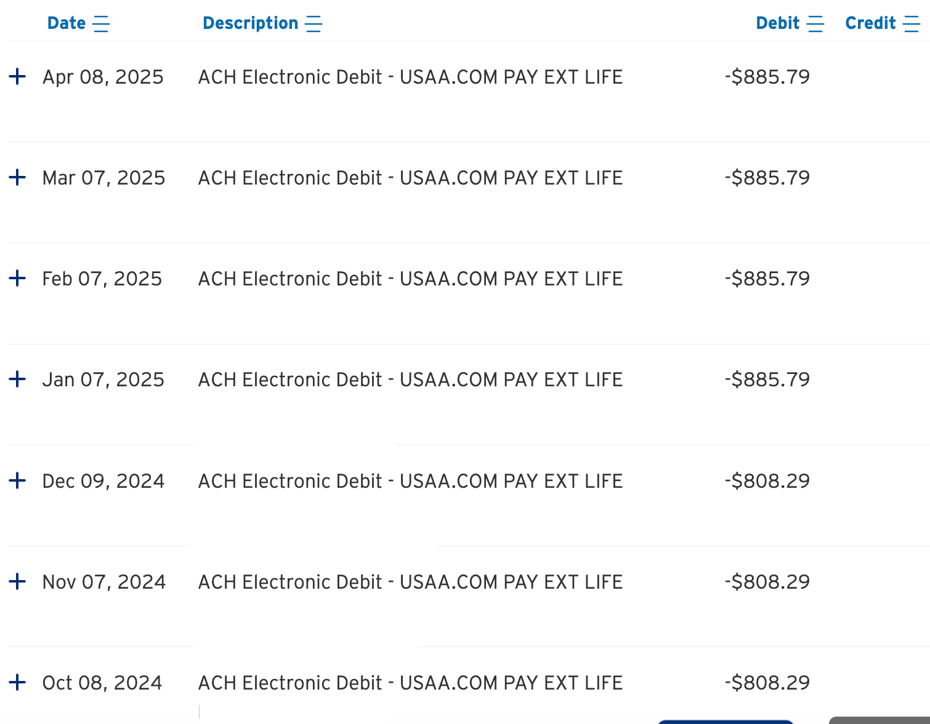Open details for Nov 07, 2024 transaction
Screen dimensions: 930x724
(17, 581)
